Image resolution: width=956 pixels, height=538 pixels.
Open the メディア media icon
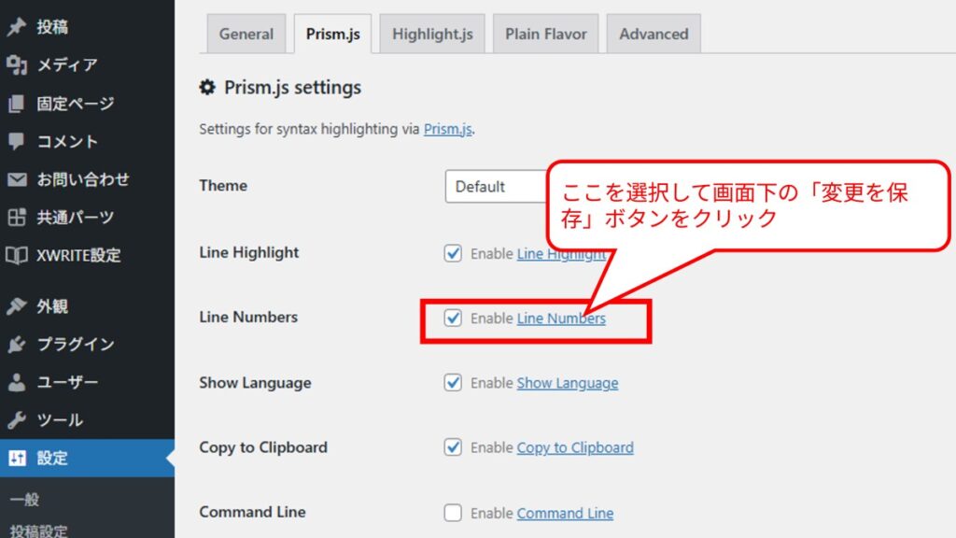tap(16, 65)
